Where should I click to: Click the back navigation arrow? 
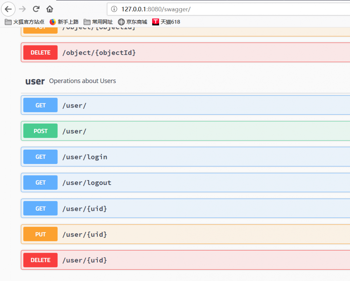point(8,9)
